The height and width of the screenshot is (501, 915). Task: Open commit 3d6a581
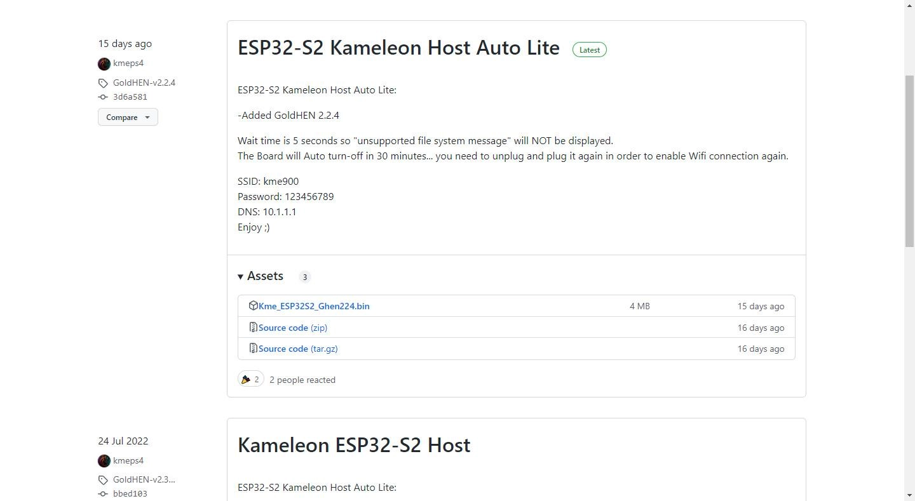tap(130, 97)
